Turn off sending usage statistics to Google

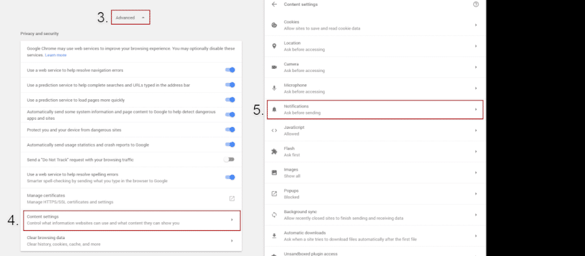point(230,145)
